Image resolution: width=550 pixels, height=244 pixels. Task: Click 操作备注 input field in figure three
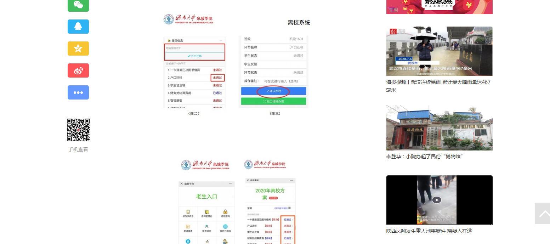tap(273, 81)
